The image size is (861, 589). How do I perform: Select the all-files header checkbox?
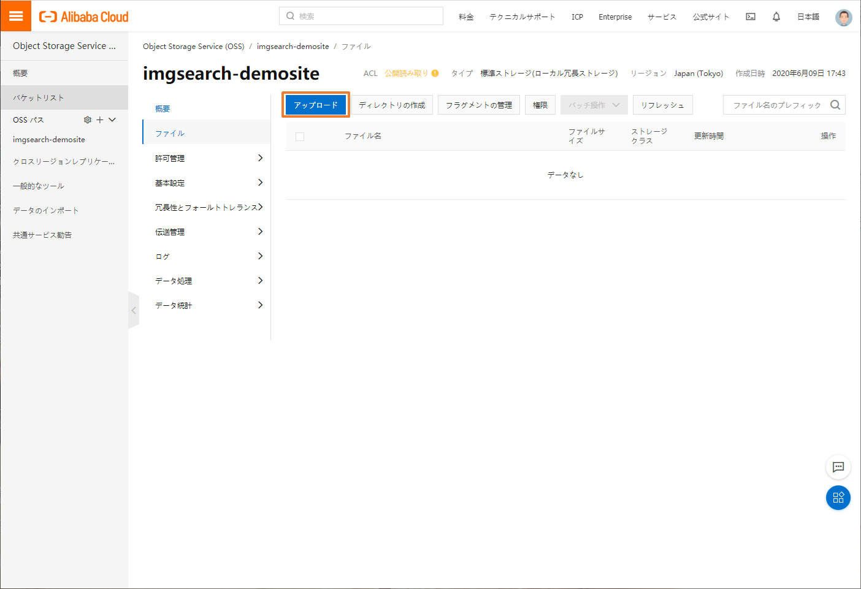pos(300,137)
